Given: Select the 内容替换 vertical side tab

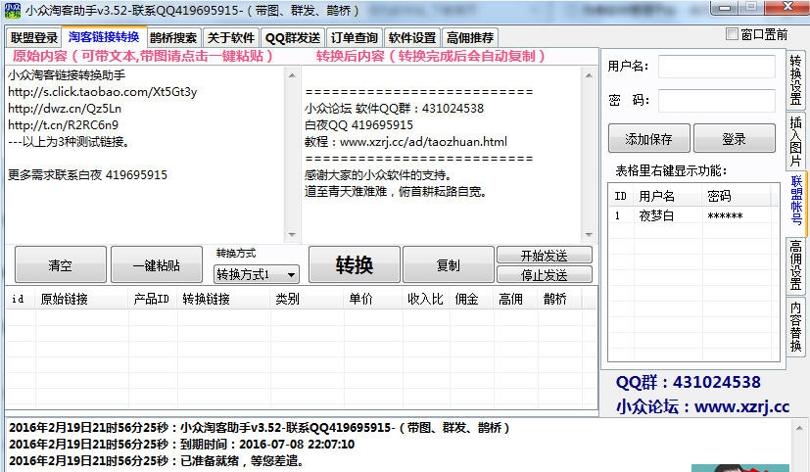Looking at the screenshot, I should pyautogui.click(x=796, y=326).
